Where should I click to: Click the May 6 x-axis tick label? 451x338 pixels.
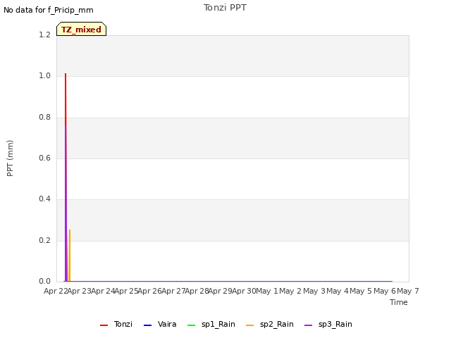click(385, 291)
